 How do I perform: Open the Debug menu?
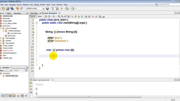[x=37, y=5]
